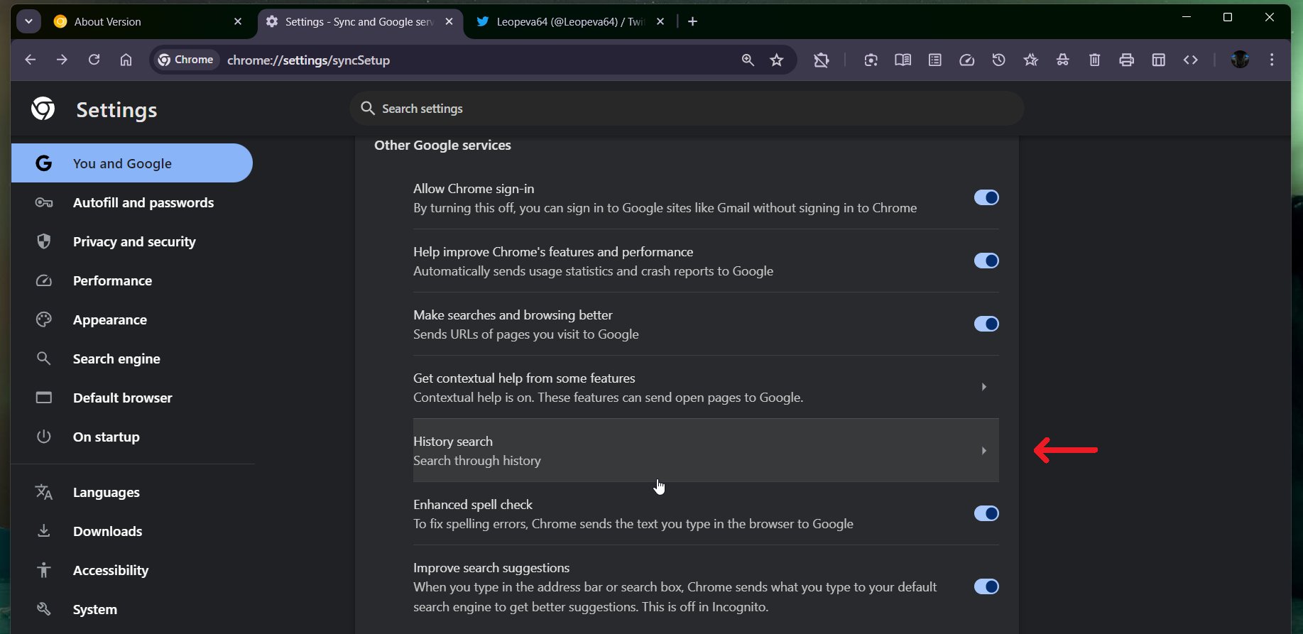Toggle Improve search suggestions switch
1303x634 pixels.
(x=986, y=586)
